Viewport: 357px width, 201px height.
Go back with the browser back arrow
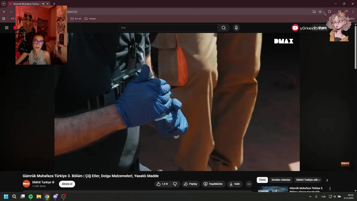pos(4,12)
